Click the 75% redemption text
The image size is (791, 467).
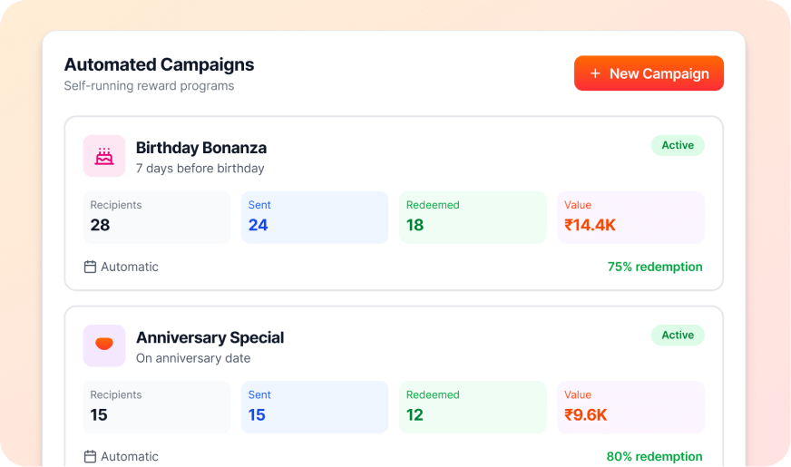[x=654, y=267]
